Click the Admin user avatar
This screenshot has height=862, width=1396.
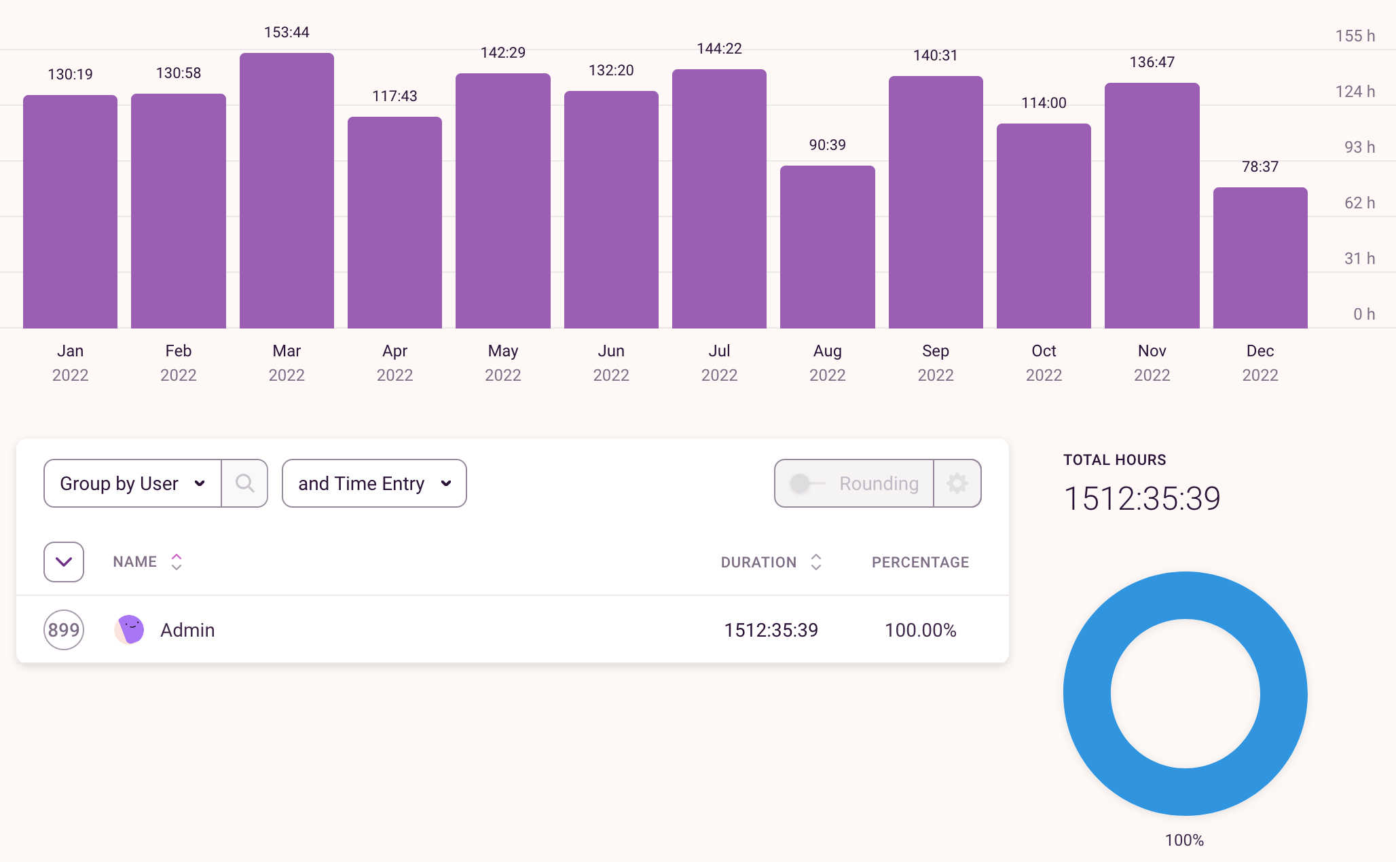pos(129,630)
